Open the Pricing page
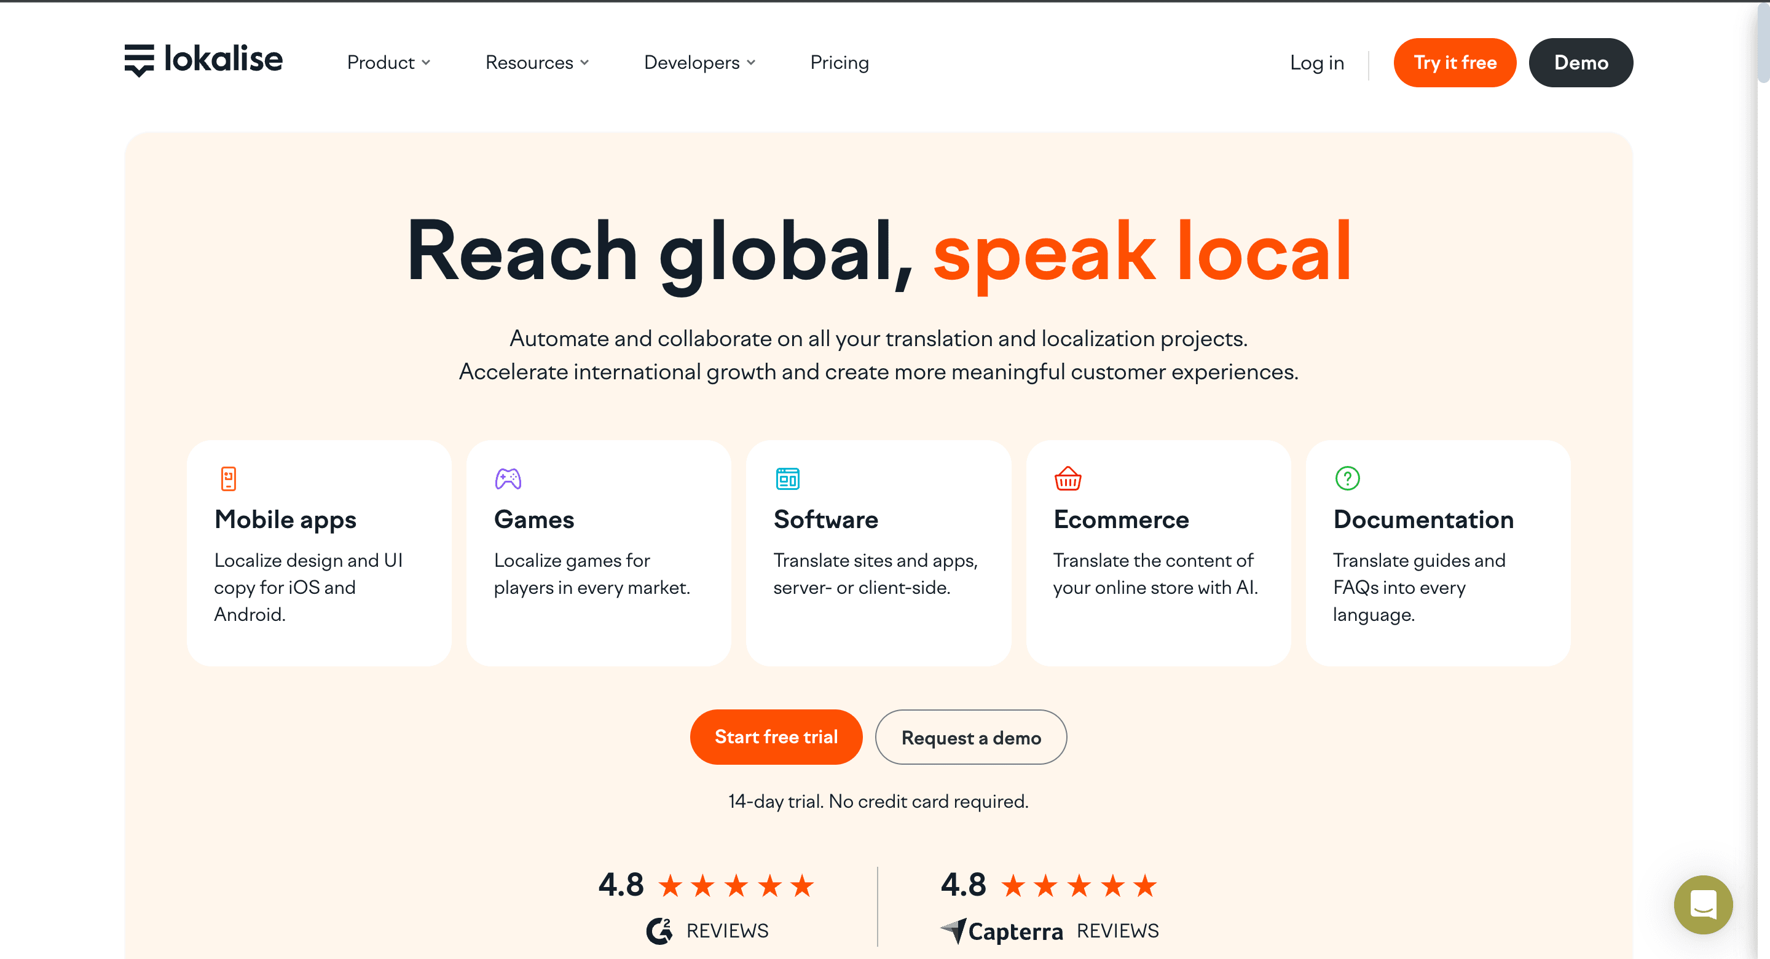1770x959 pixels. click(840, 63)
